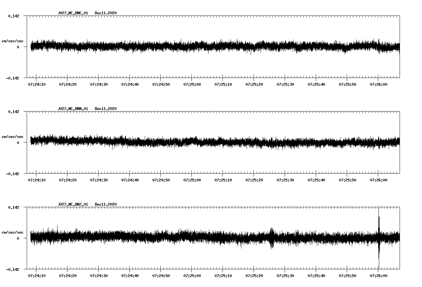Click the Dec11,2020 date on the HNN trace
The image size is (422, 287).
(x=106, y=108)
